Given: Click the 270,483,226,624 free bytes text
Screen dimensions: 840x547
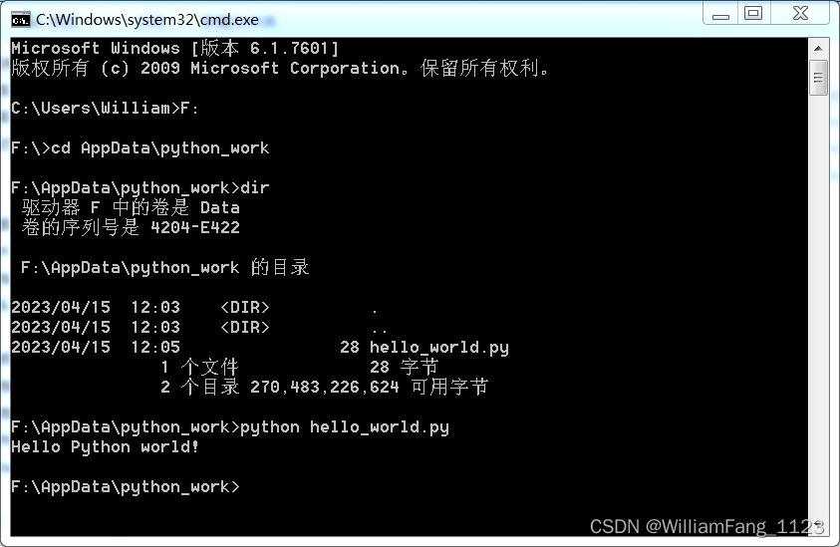Looking at the screenshot, I should [325, 388].
